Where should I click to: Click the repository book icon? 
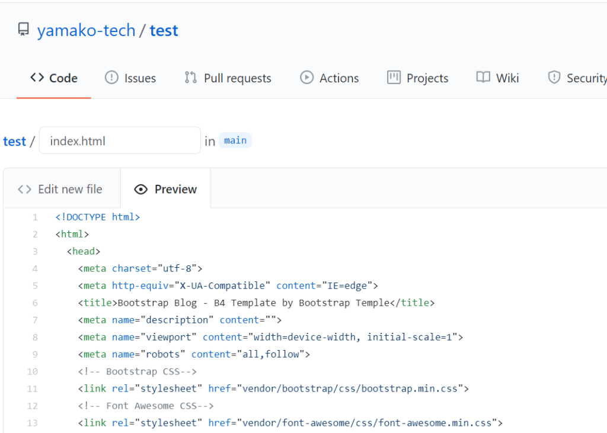coord(24,30)
